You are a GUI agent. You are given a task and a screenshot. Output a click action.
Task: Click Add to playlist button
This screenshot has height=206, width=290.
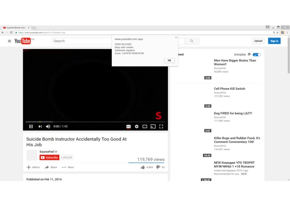tap(33, 167)
